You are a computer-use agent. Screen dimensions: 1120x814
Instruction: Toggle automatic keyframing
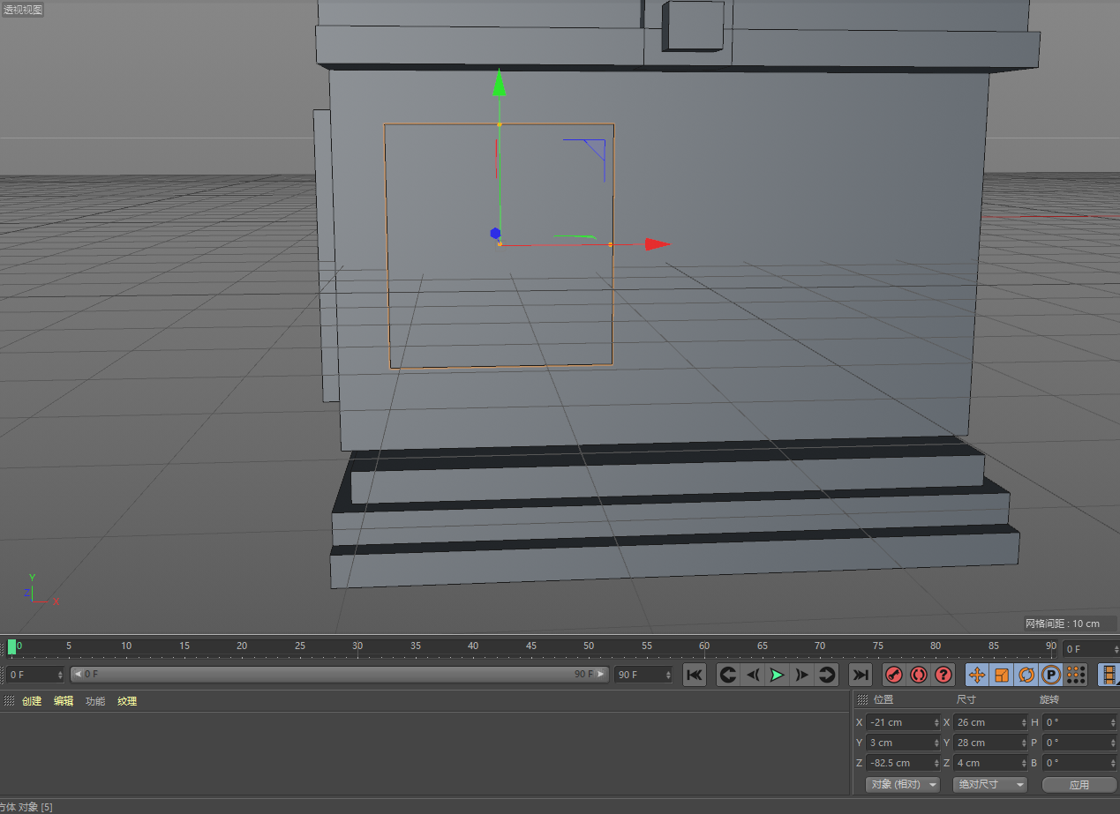pos(919,675)
